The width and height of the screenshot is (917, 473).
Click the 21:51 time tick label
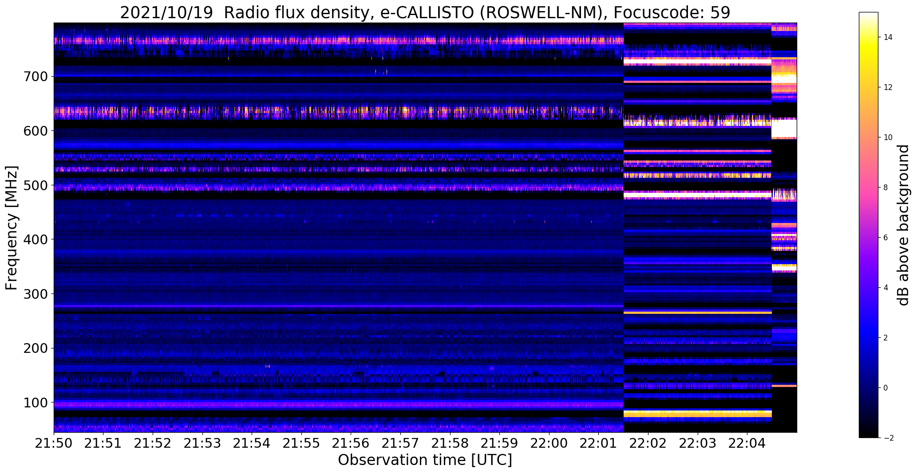[103, 443]
